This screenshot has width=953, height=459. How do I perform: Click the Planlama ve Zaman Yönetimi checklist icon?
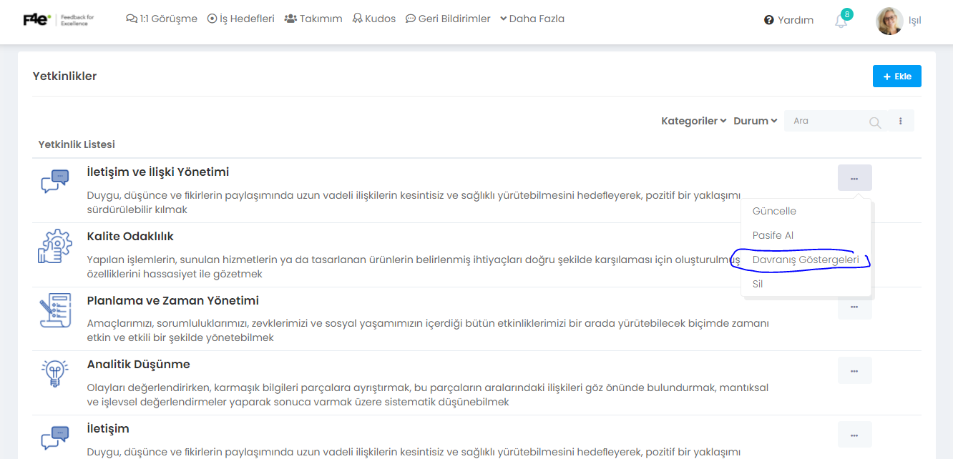[55, 311]
